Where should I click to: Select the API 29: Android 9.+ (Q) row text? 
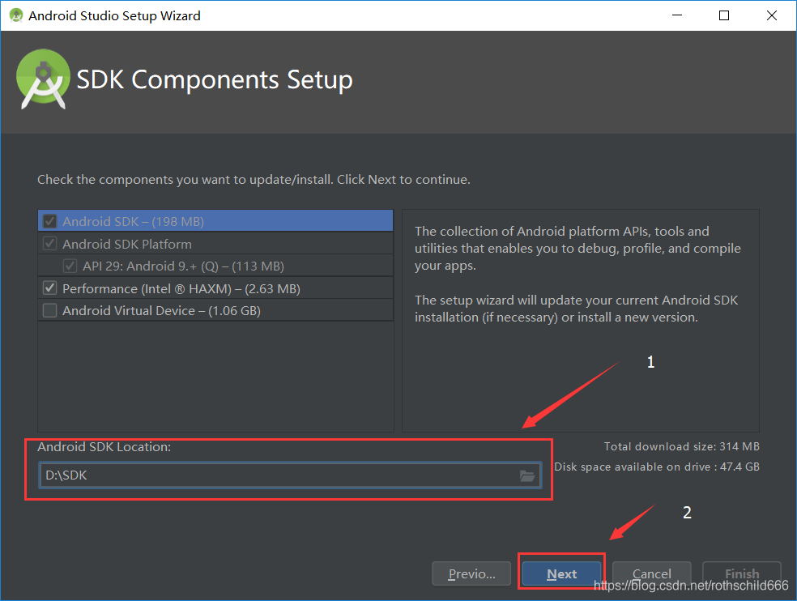(183, 266)
